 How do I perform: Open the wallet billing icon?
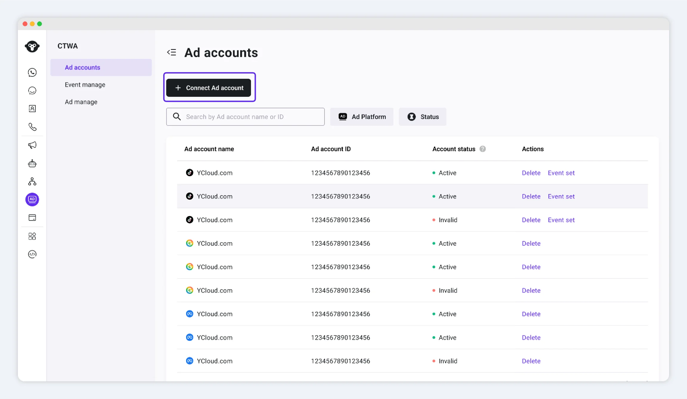point(32,218)
